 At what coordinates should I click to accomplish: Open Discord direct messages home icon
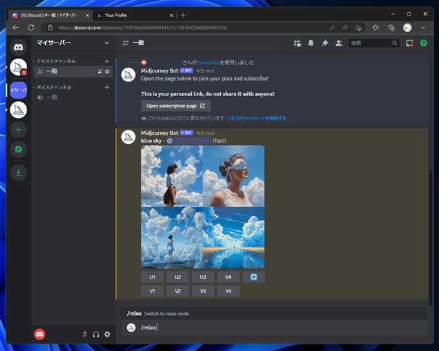[19, 47]
